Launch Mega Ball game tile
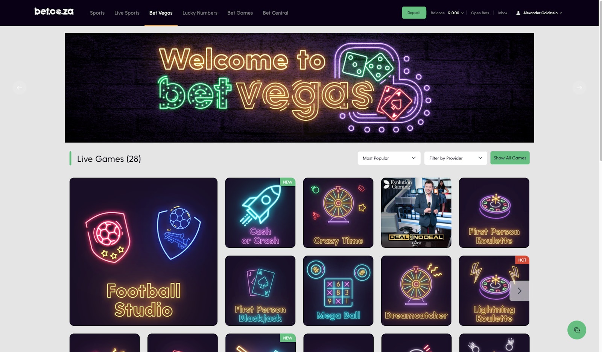602x352 pixels. (x=338, y=291)
